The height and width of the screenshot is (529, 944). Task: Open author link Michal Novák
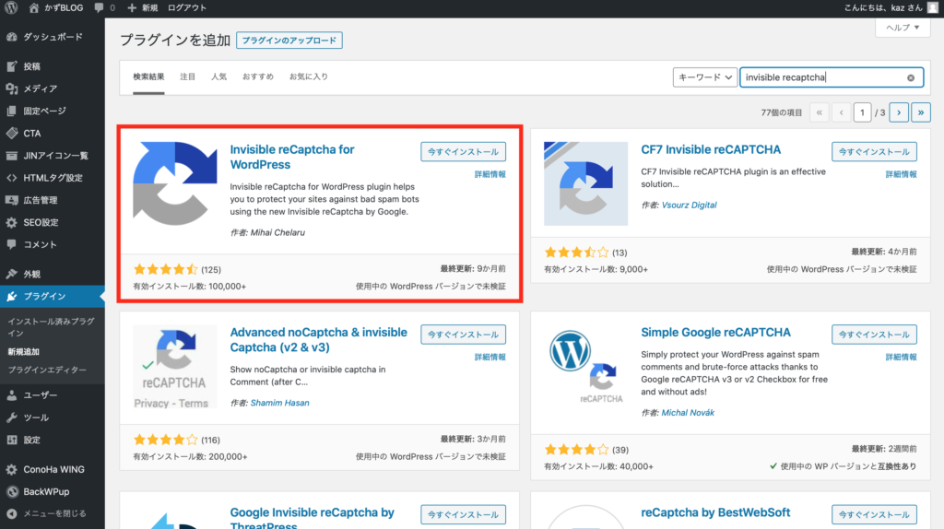point(688,412)
